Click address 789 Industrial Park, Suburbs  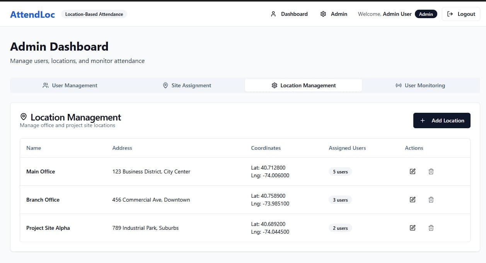pos(145,228)
